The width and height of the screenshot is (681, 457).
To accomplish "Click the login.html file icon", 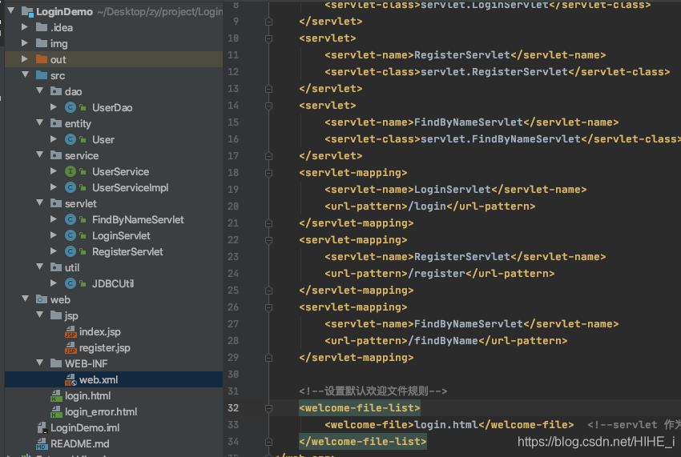I will [x=56, y=396].
